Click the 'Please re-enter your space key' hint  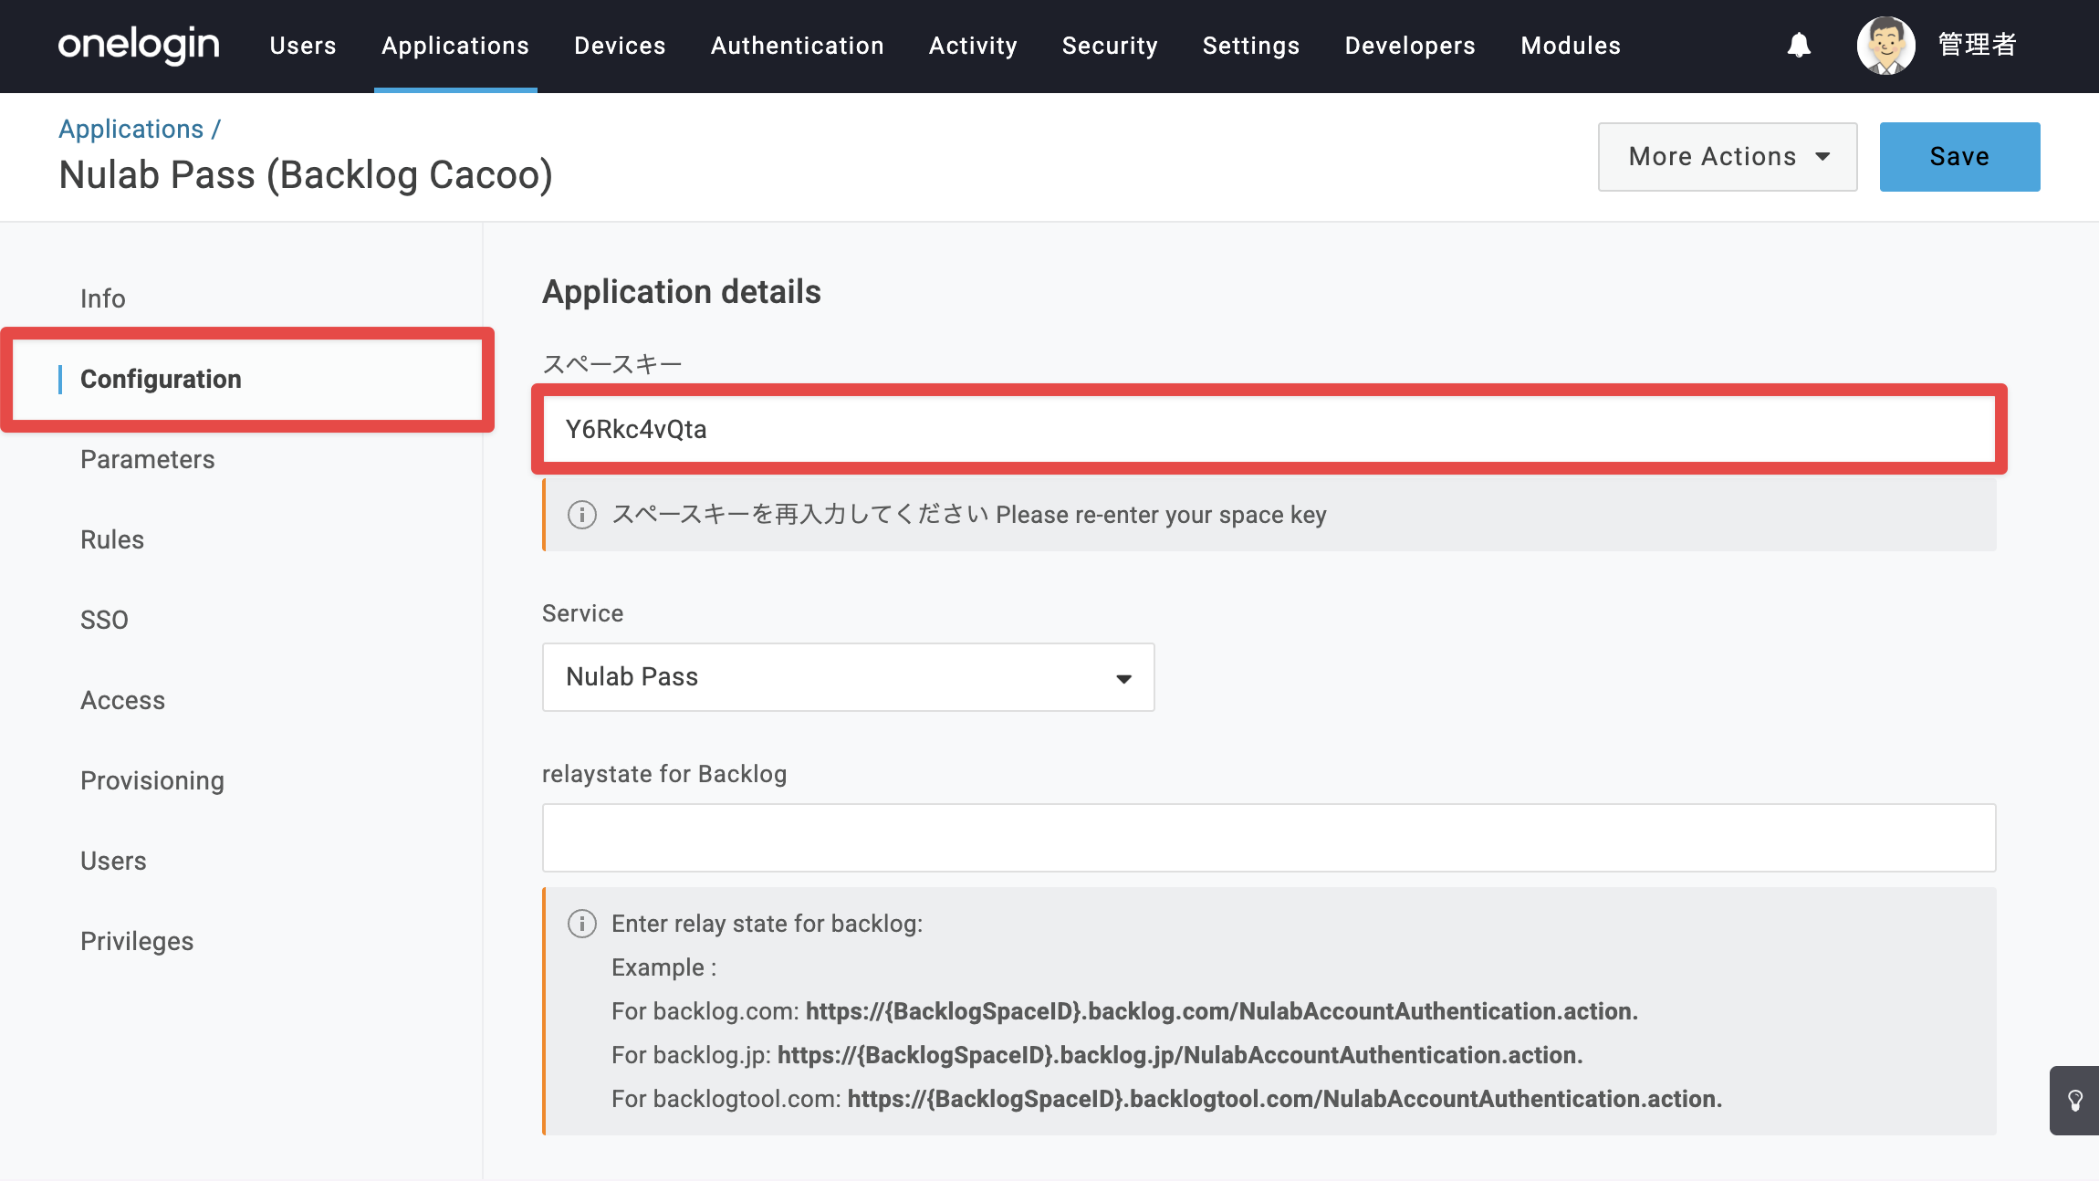click(1161, 515)
